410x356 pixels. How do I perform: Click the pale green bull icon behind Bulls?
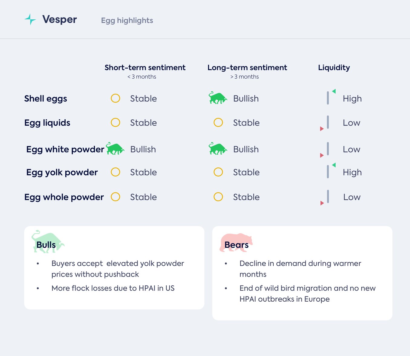click(x=48, y=241)
